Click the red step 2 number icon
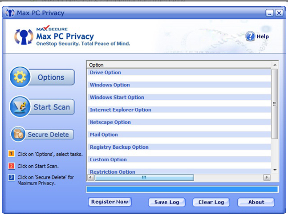This screenshot has height=216, width=288. [11, 166]
